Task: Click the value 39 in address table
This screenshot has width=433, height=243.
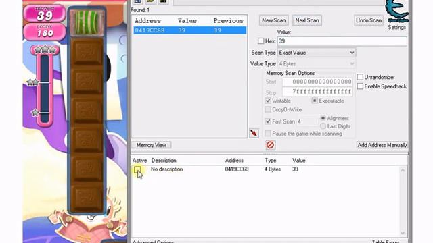Action: [295, 169]
